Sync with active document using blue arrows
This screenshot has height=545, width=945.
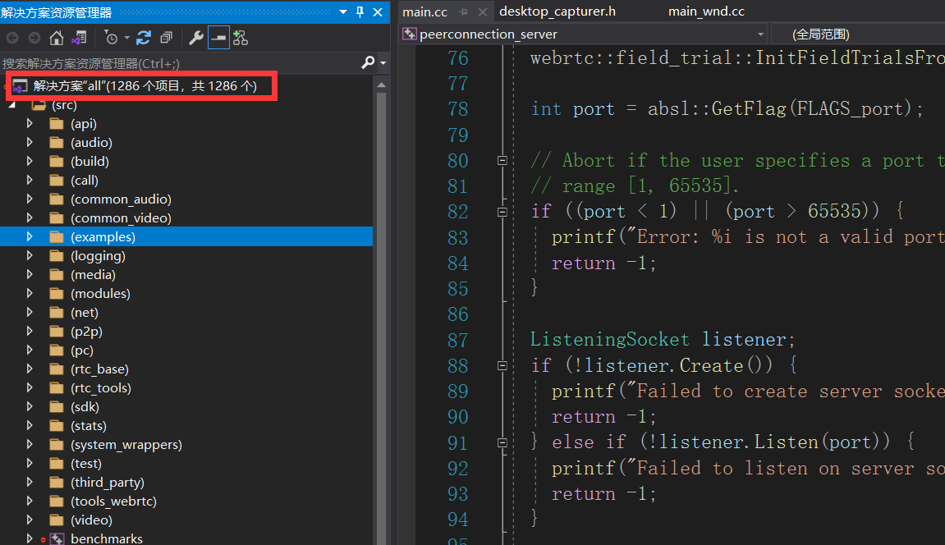(144, 38)
